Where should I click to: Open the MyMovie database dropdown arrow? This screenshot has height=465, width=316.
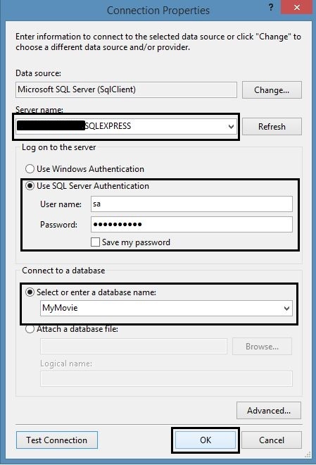coord(286,308)
